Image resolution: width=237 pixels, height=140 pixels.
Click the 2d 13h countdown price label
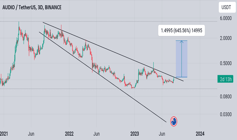pyautogui.click(x=225, y=79)
